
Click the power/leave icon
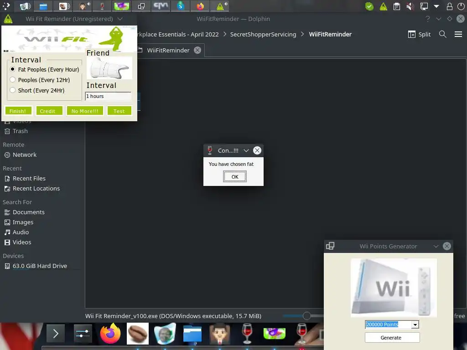pos(461,6)
